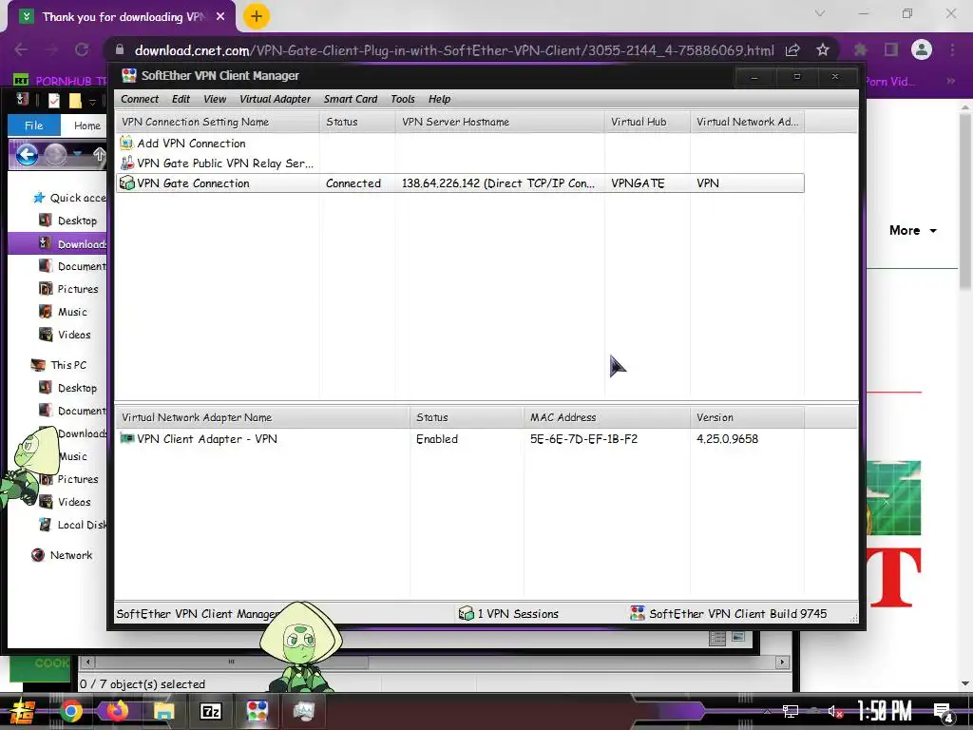Open the notification center icon
This screenshot has height=730, width=973.
[943, 712]
